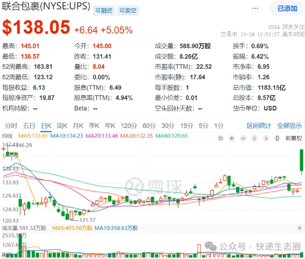
Task: Click the volume MA5:405.98万股 label
Action: [x=72, y=228]
